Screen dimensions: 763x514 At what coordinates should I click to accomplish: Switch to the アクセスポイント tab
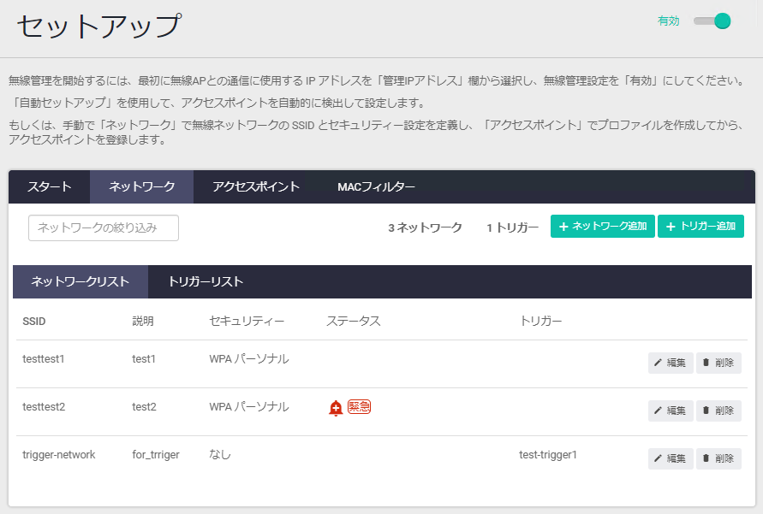click(255, 186)
